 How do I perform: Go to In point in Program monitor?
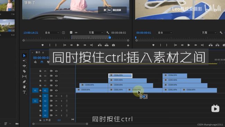[x=175, y=45]
